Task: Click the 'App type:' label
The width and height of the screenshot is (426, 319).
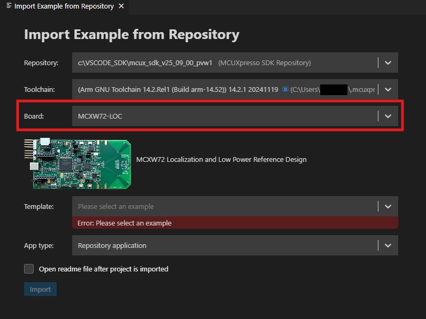Action: [x=39, y=245]
